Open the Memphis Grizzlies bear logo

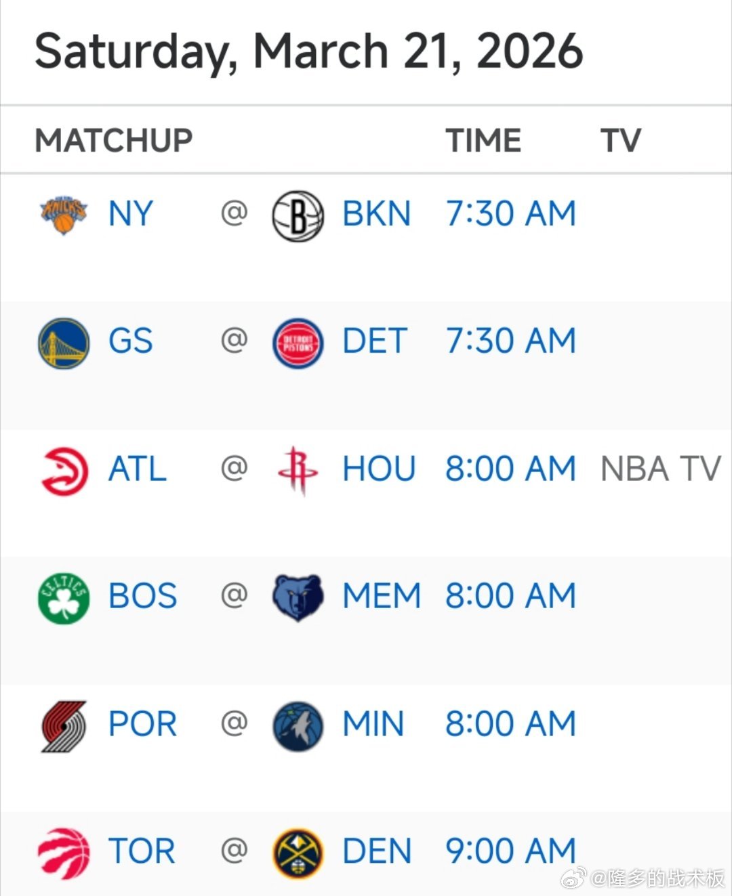[298, 598]
